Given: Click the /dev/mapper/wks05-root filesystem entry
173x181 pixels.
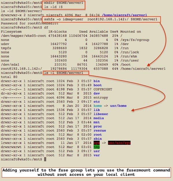Looking at the screenshot, I should (23, 36).
